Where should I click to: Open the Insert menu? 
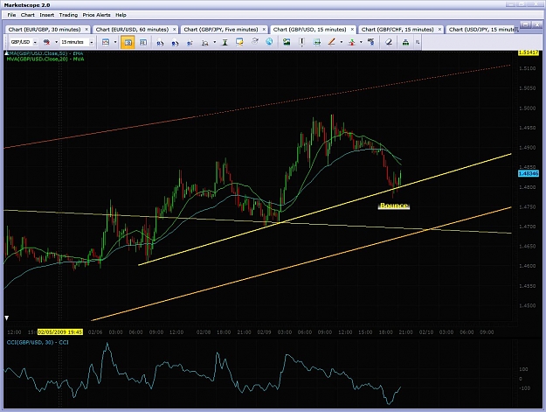pyautogui.click(x=46, y=15)
